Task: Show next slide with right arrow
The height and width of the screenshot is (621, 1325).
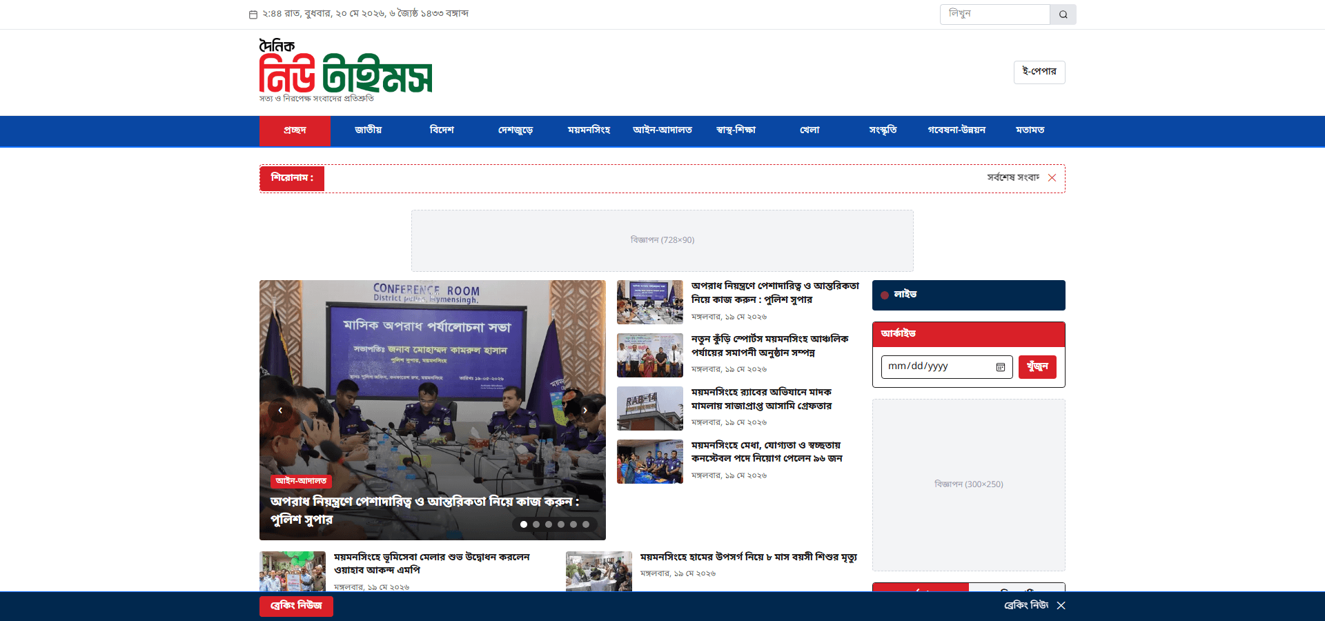Action: [585, 411]
